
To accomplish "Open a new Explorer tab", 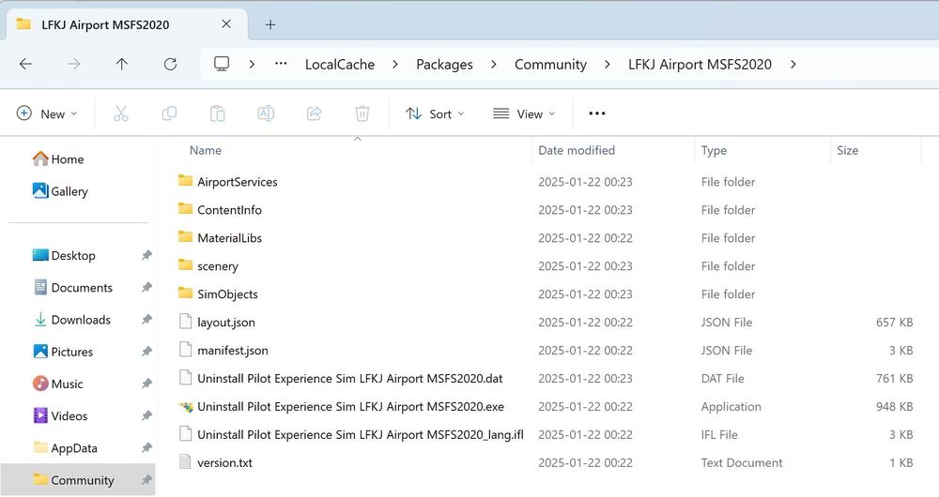I will click(x=270, y=24).
